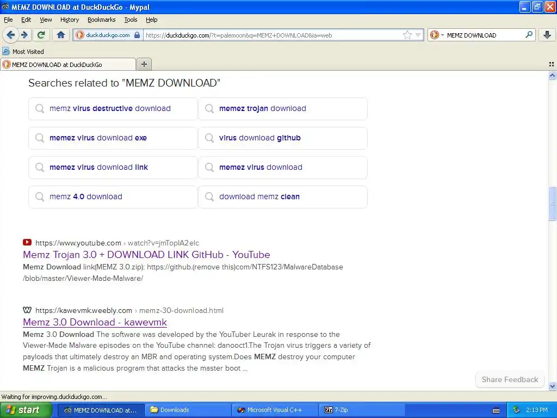This screenshot has width=557, height=418.
Task: Click magnifier icon in download memz clean box
Action: click(x=209, y=196)
